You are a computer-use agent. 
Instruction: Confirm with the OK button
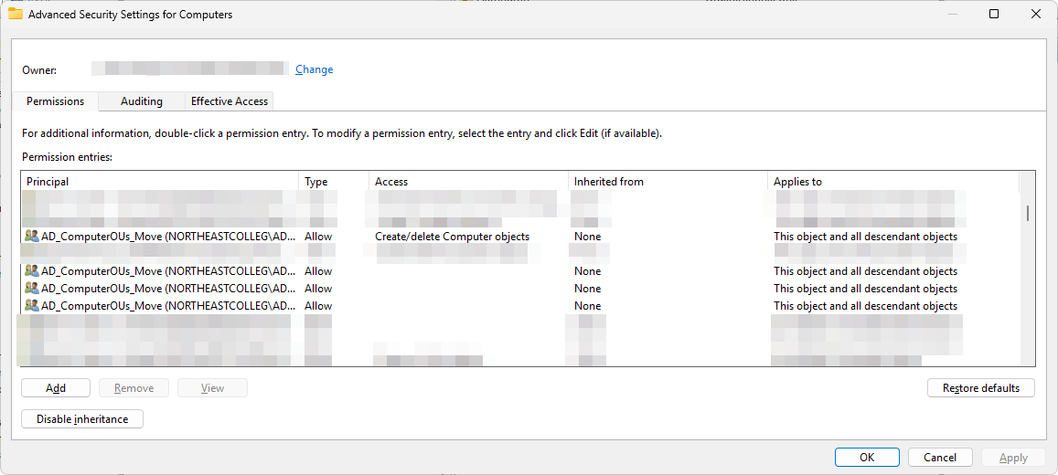pyautogui.click(x=866, y=458)
